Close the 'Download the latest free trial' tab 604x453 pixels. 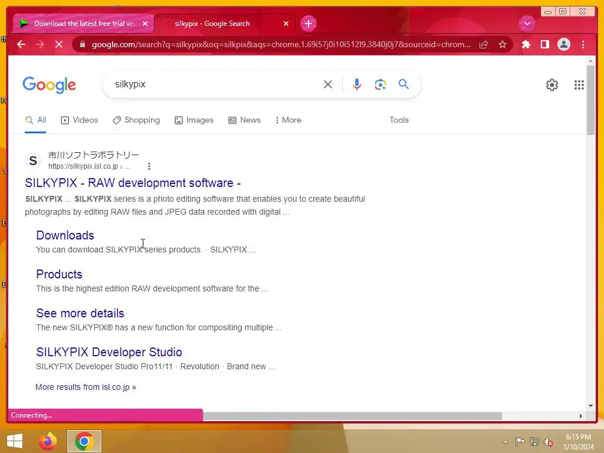(x=145, y=24)
